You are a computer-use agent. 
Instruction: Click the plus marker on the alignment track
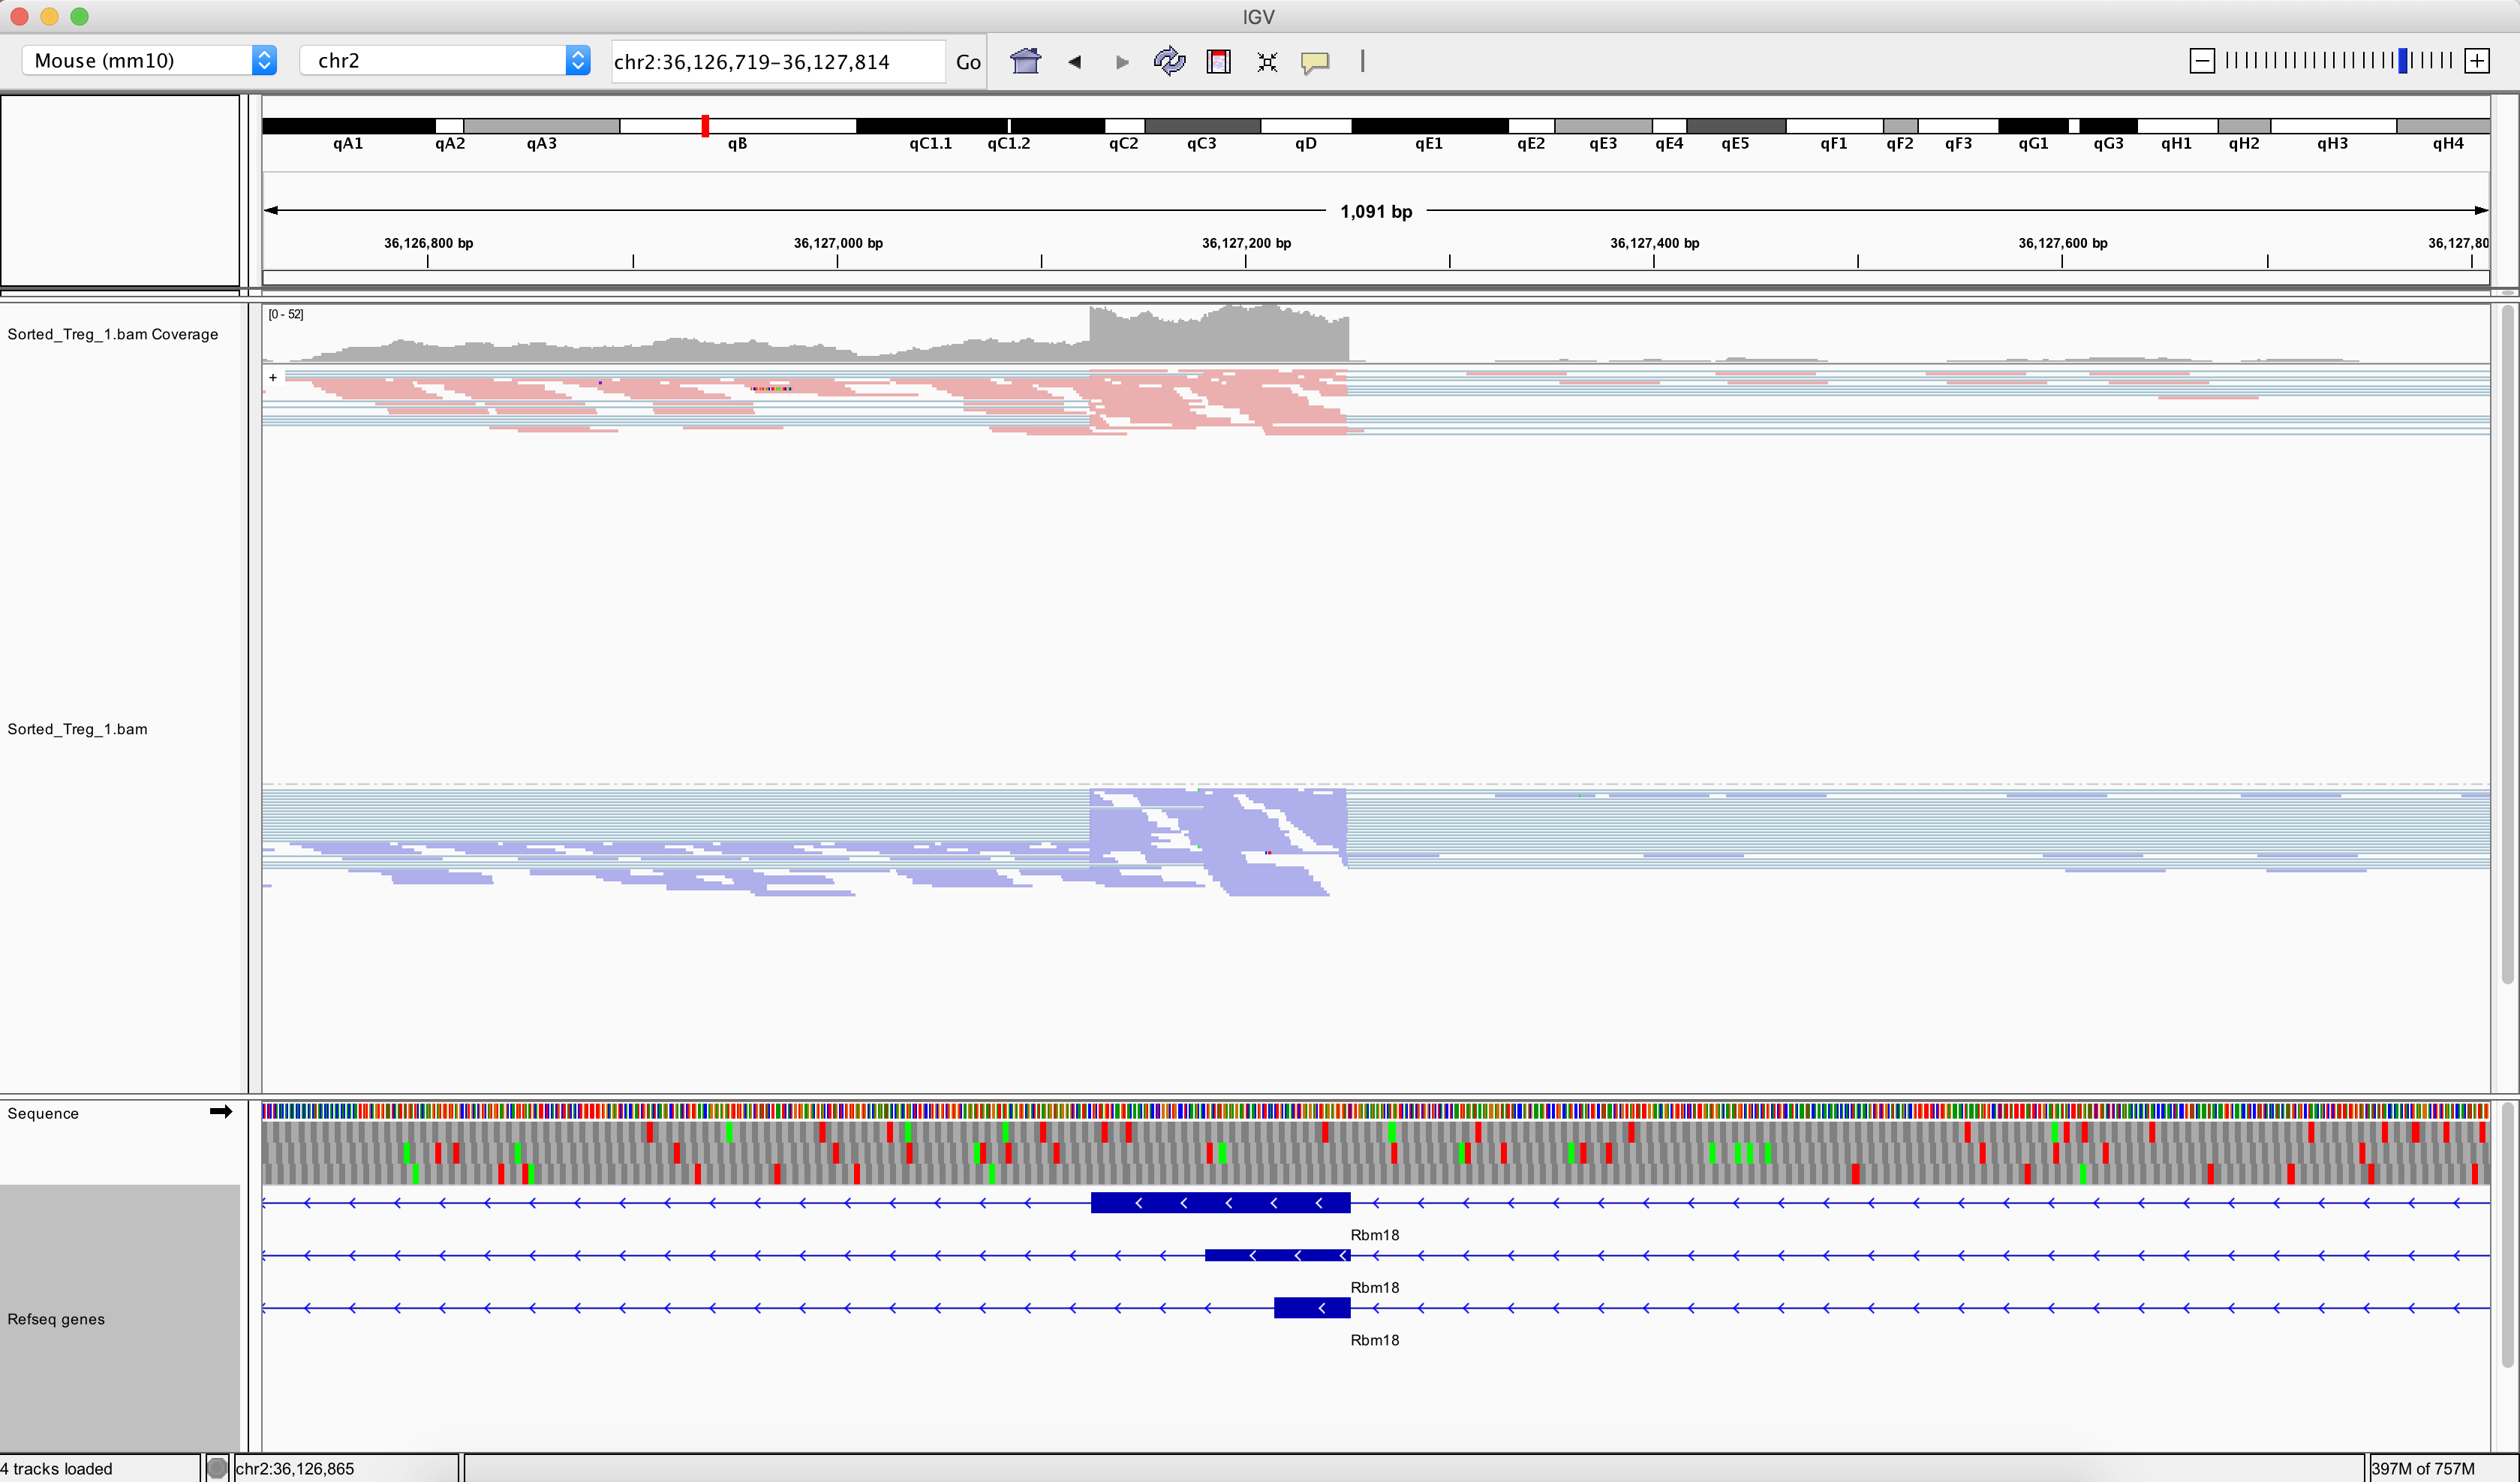click(x=273, y=377)
